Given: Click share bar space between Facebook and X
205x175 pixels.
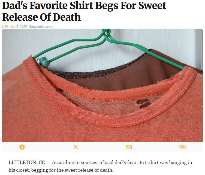Looking at the screenshot, I should [x=49, y=147].
